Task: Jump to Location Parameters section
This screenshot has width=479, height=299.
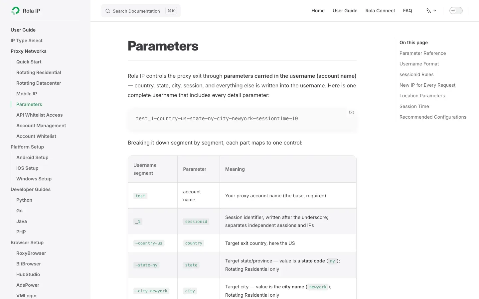Action: (422, 96)
